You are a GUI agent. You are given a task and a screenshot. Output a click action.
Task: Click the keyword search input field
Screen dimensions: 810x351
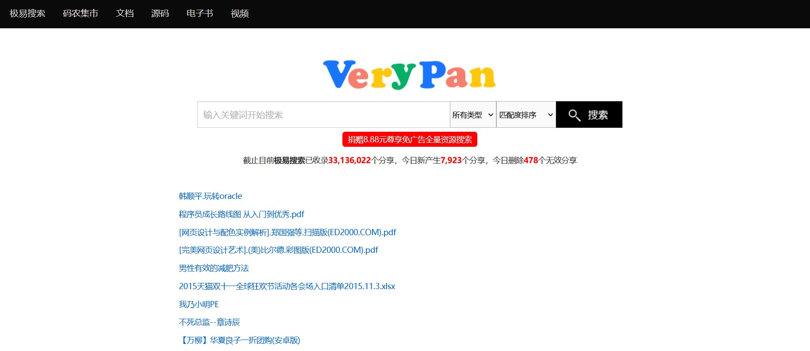[x=324, y=114]
